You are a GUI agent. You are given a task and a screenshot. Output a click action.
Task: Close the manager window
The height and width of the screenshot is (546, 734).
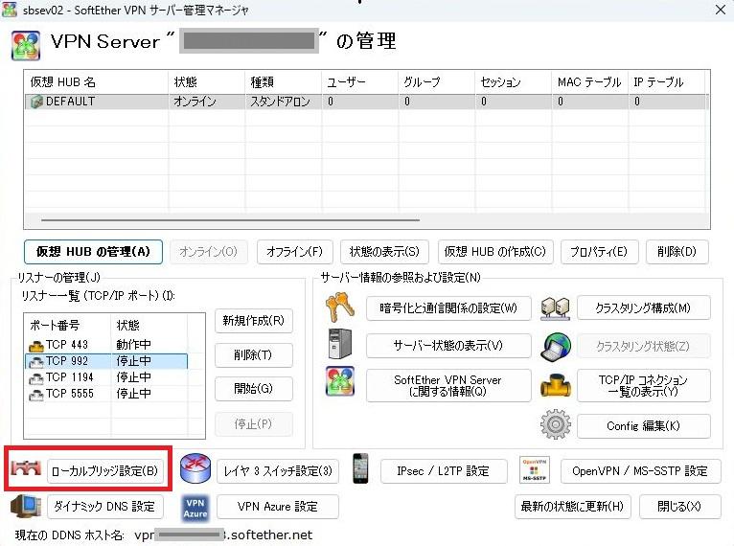click(721, 10)
